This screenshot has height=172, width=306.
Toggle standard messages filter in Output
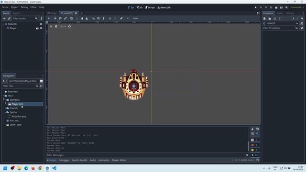tap(255, 140)
